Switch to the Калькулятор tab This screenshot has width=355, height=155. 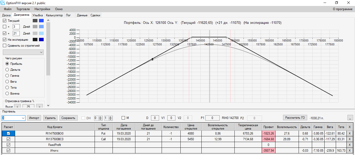[x=54, y=15]
